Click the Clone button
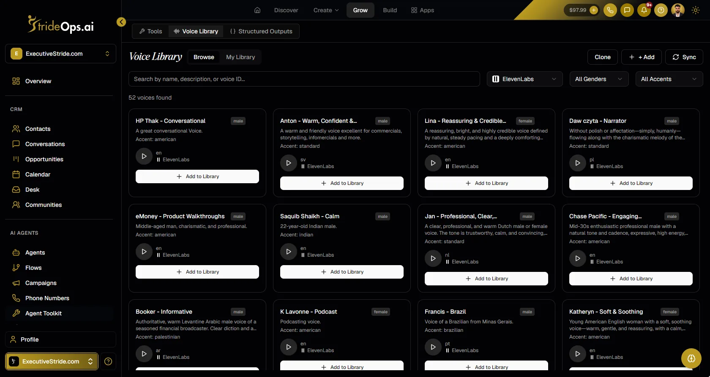 coord(603,57)
